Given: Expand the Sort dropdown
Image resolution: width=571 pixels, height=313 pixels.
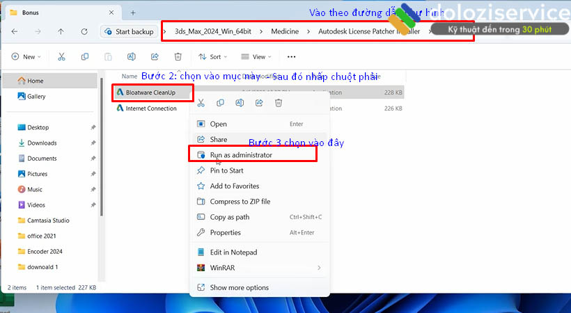Looking at the screenshot, I should click(x=214, y=56).
